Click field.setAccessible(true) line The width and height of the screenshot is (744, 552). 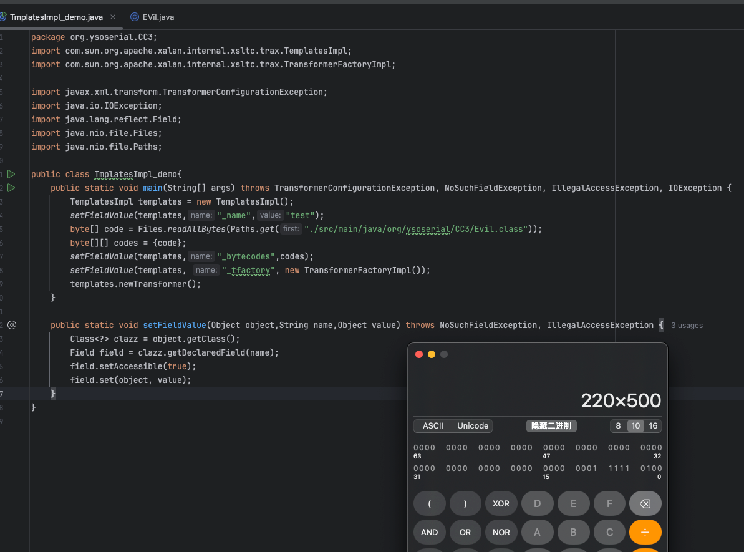pyautogui.click(x=133, y=366)
